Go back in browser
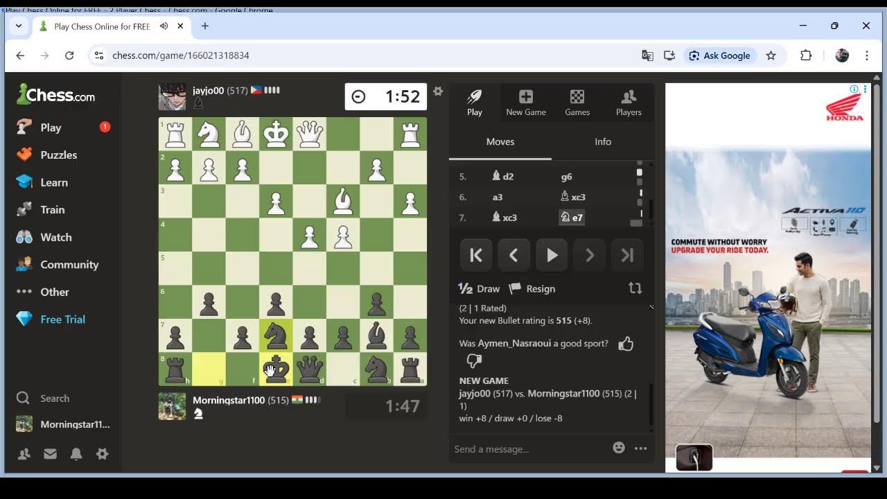The image size is (887, 499). pos(20,55)
